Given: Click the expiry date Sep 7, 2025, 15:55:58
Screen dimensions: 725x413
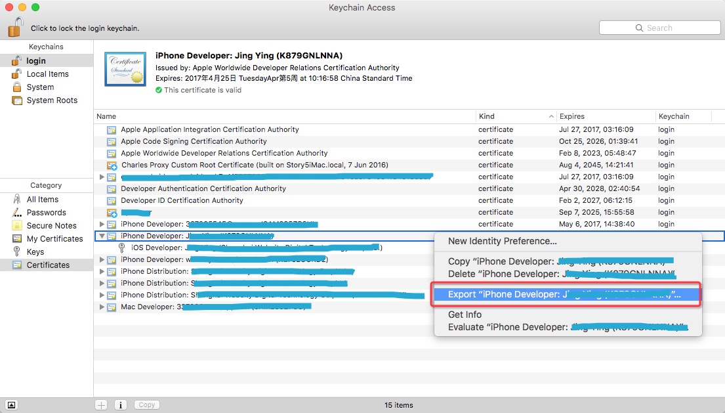Looking at the screenshot, I should (596, 212).
